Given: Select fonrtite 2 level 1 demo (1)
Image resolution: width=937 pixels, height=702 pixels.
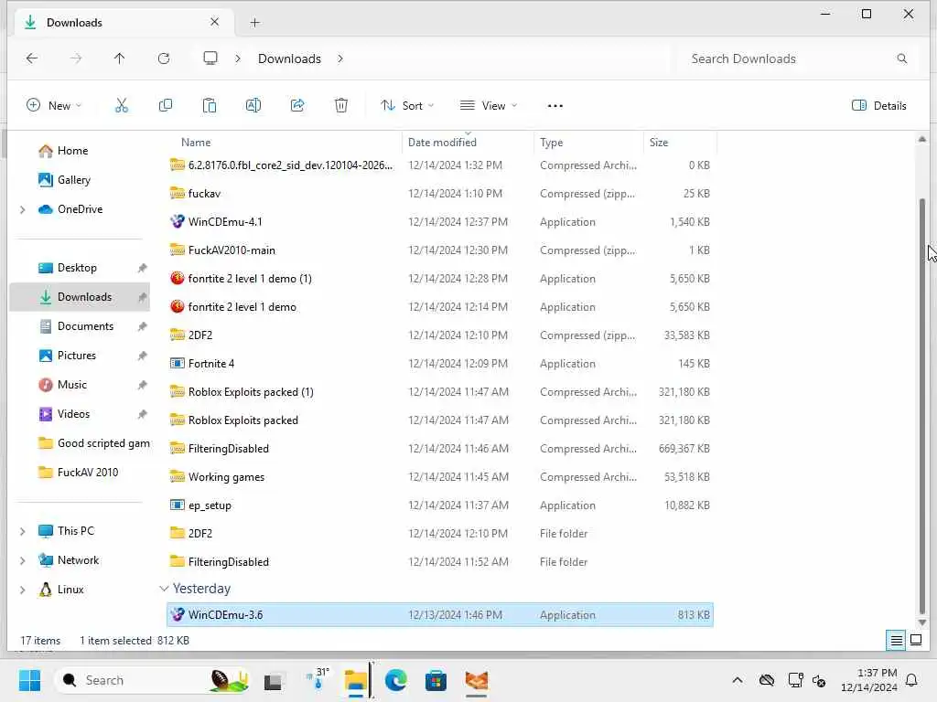Looking at the screenshot, I should click(x=440, y=279).
